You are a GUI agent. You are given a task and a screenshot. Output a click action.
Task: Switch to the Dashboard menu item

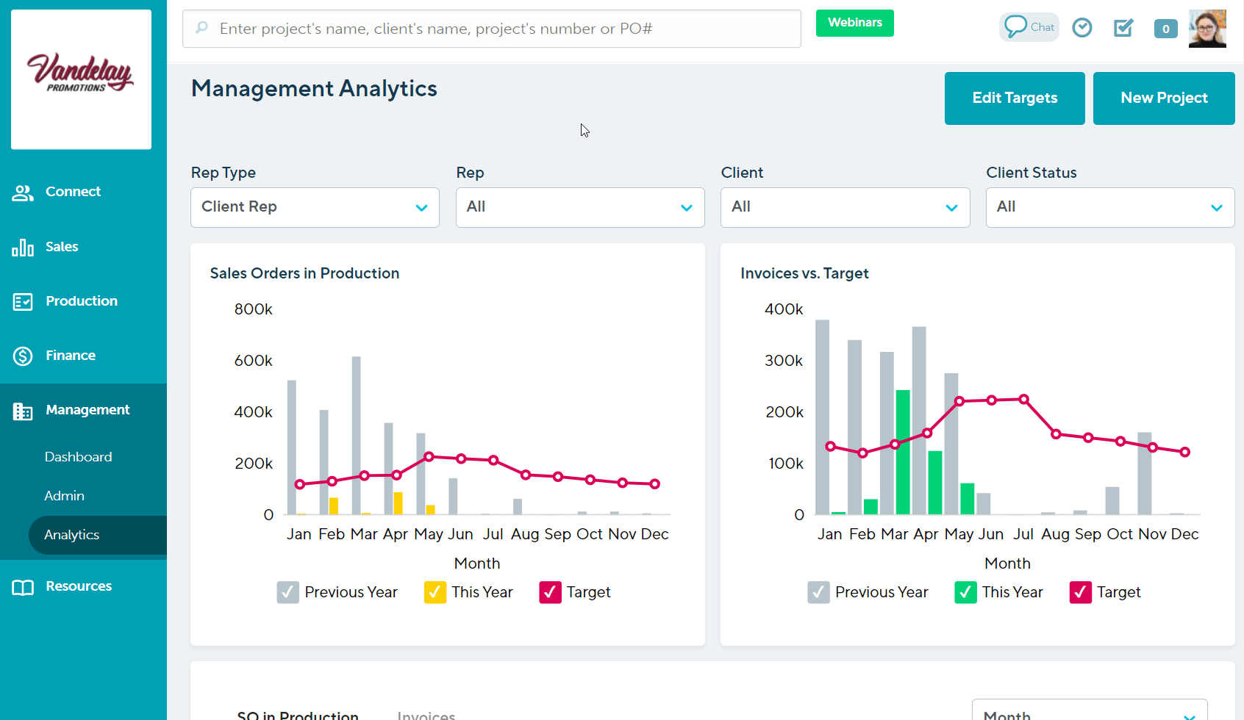point(78,456)
